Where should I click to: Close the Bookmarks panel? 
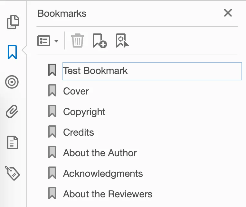228,13
